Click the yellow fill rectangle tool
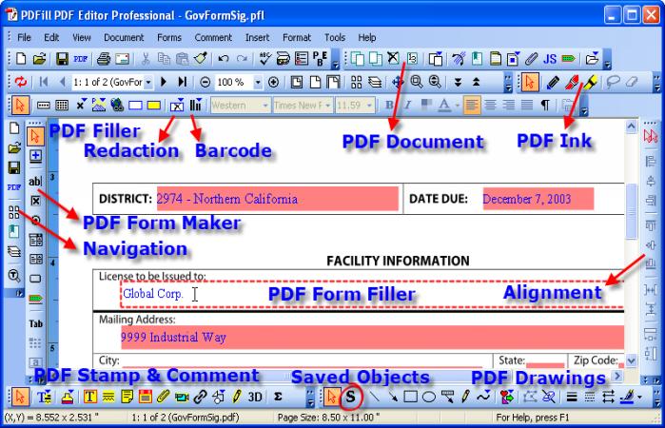665x428 pixels. tap(154, 106)
